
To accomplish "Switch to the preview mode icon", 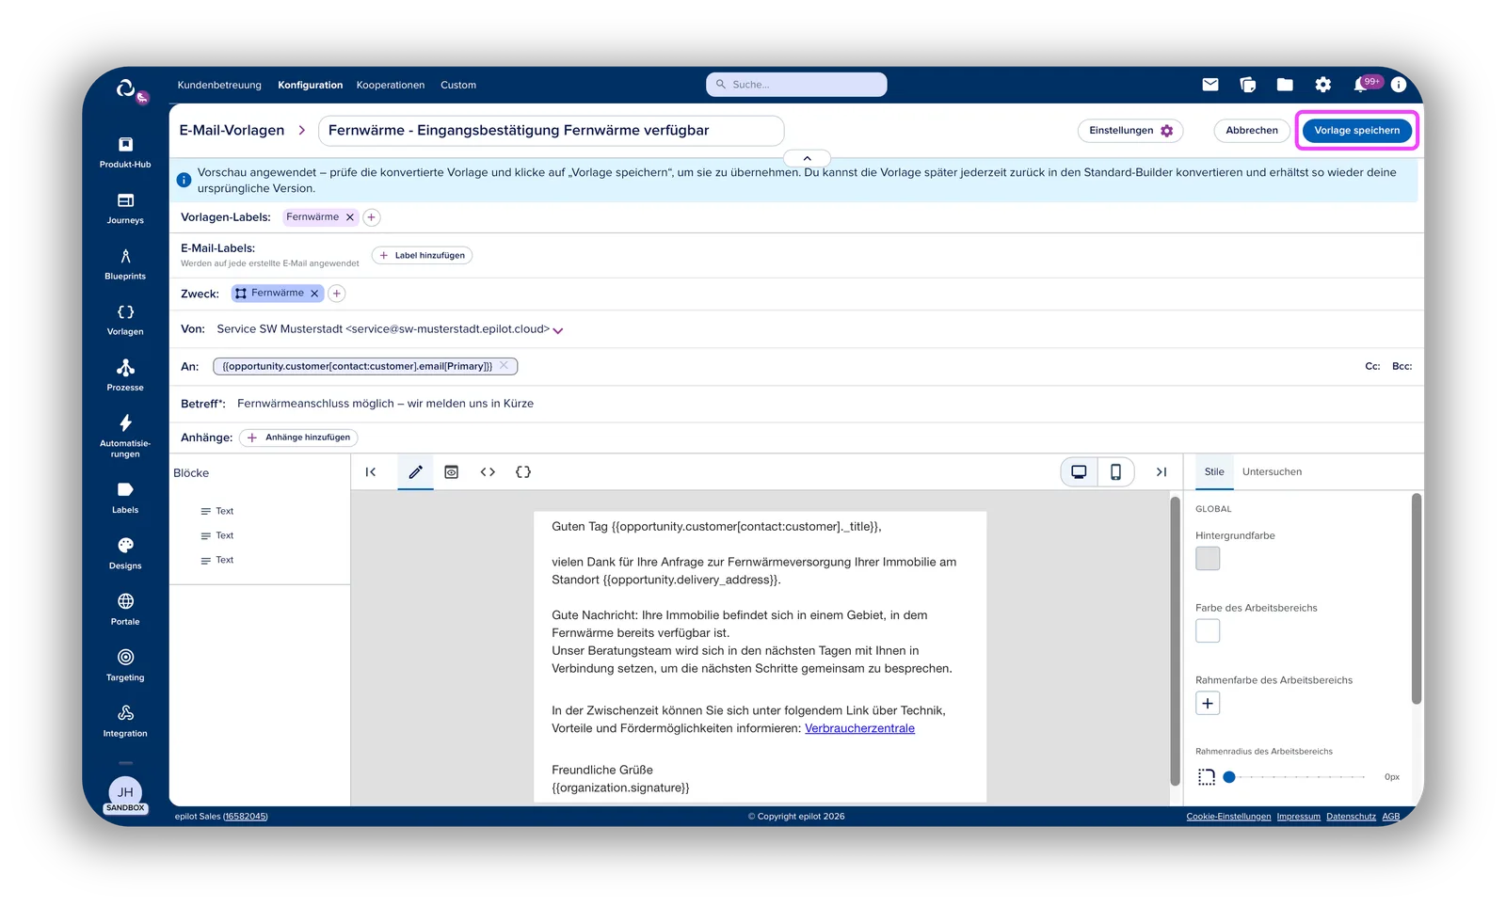I will [452, 472].
